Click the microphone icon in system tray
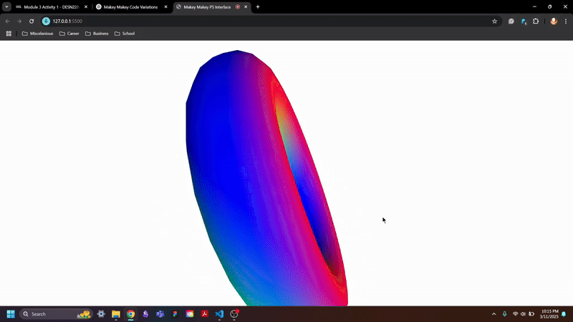 (505, 314)
